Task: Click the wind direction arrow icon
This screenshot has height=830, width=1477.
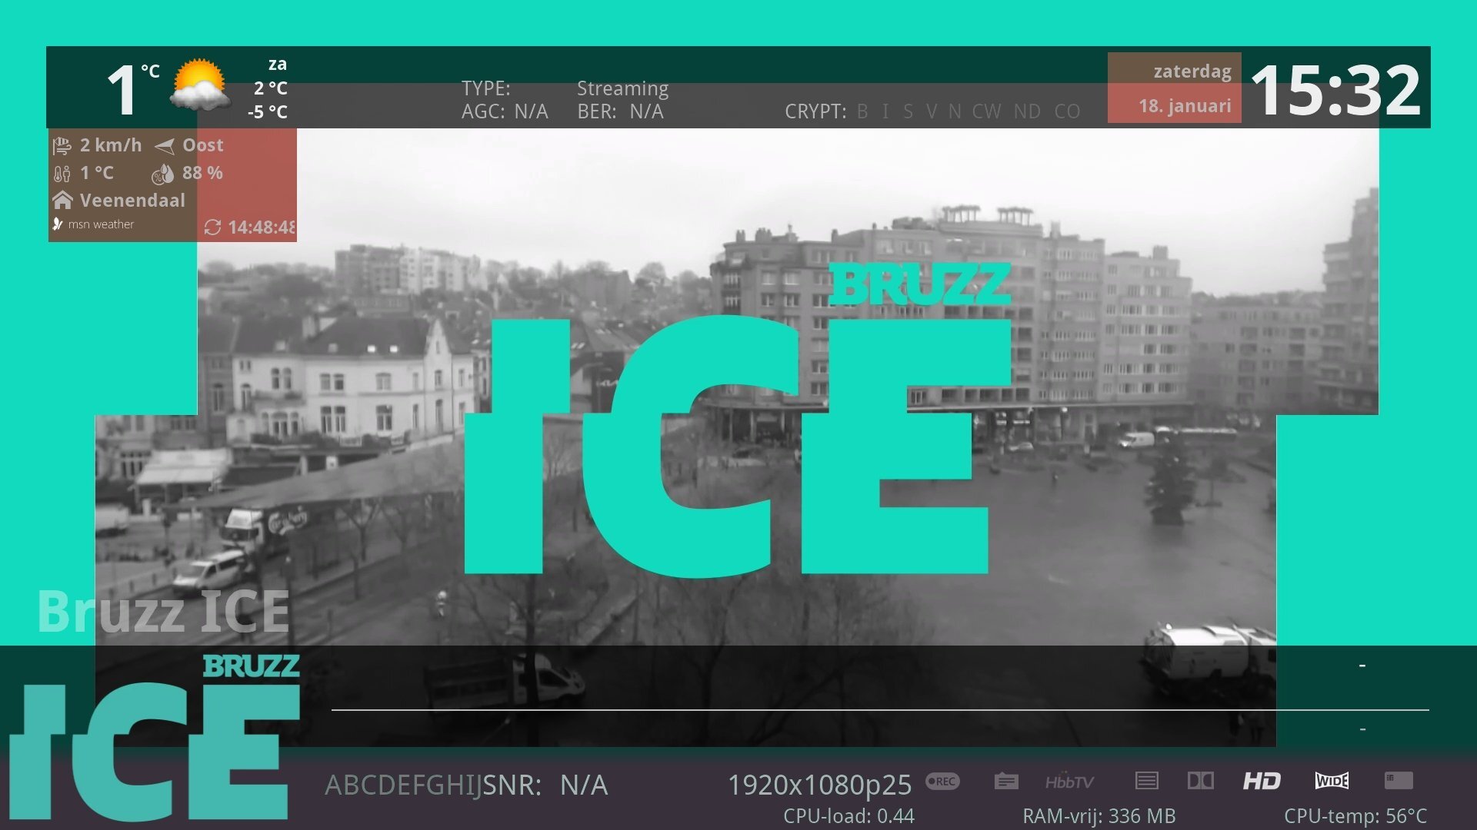Action: [164, 146]
